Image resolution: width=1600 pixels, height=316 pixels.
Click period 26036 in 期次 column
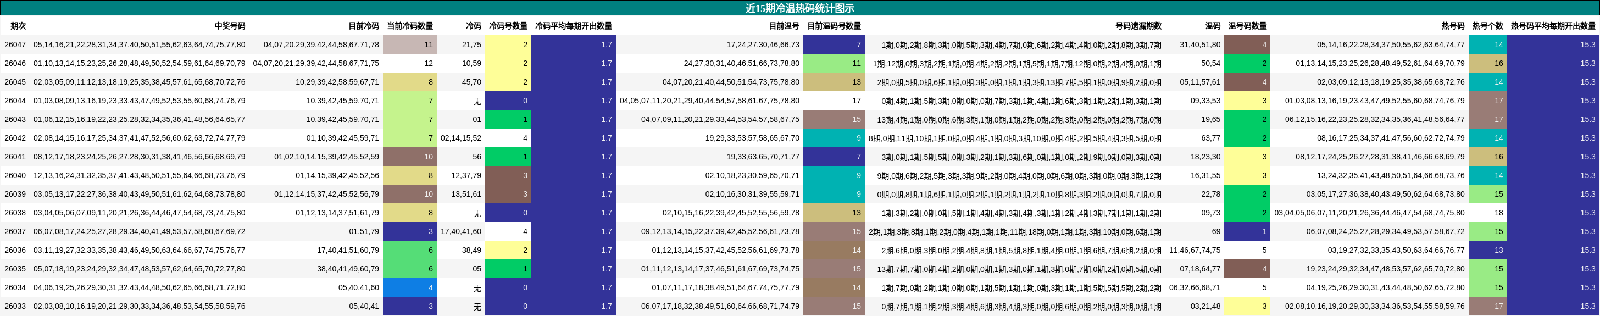(x=15, y=250)
